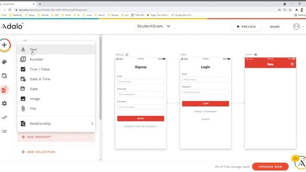The image size is (306, 172).
Task: Reload the page in browser
Action: point(10,10)
